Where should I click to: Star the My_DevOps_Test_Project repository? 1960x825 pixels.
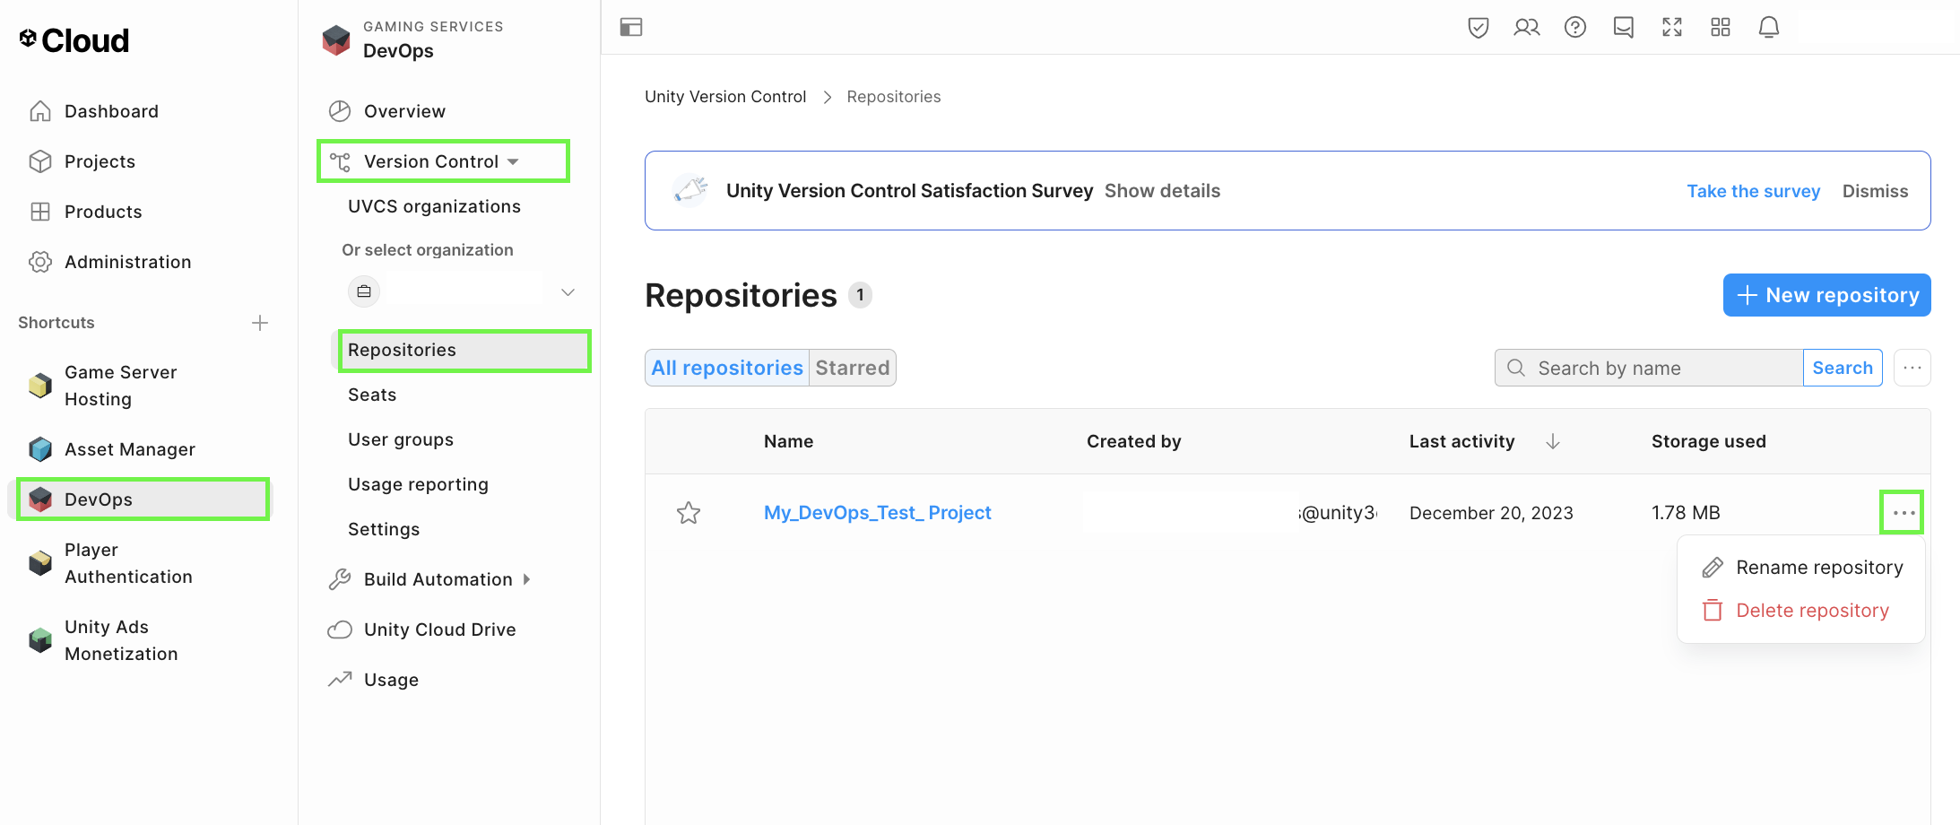tap(689, 513)
